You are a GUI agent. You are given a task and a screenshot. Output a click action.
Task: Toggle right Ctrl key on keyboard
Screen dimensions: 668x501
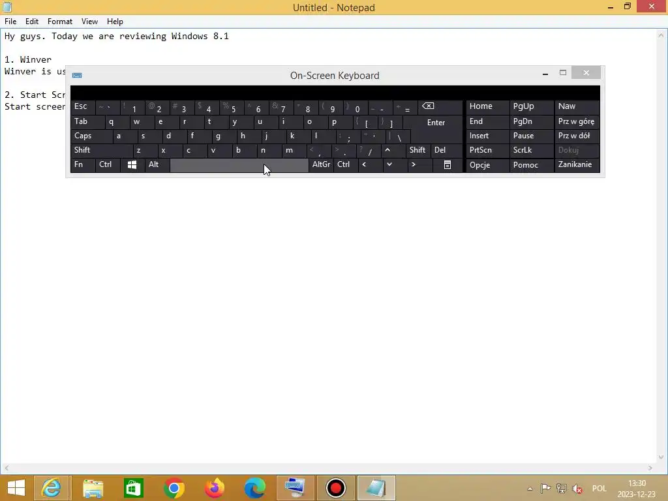pyautogui.click(x=346, y=164)
